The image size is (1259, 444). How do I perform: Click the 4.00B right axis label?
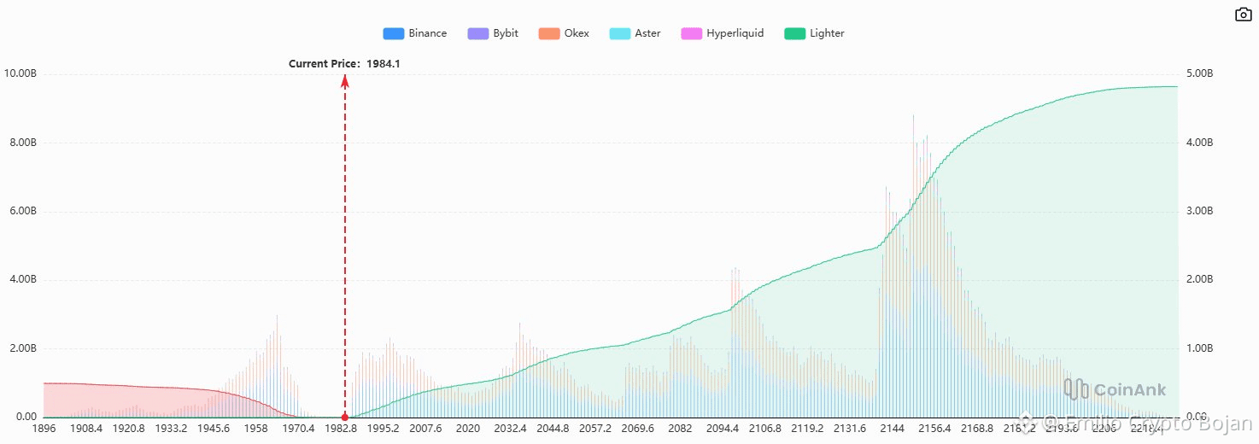point(1198,143)
